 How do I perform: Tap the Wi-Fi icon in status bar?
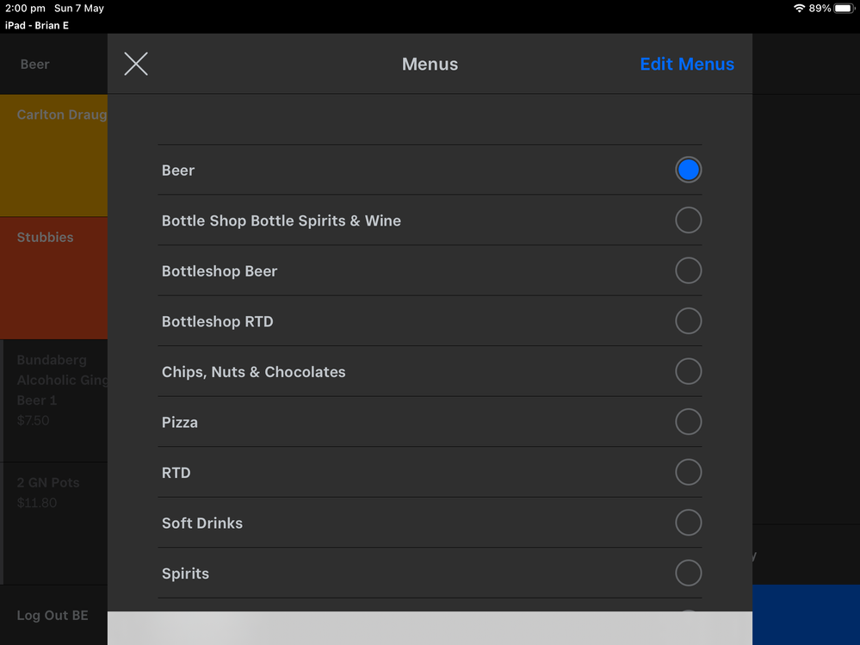(799, 9)
